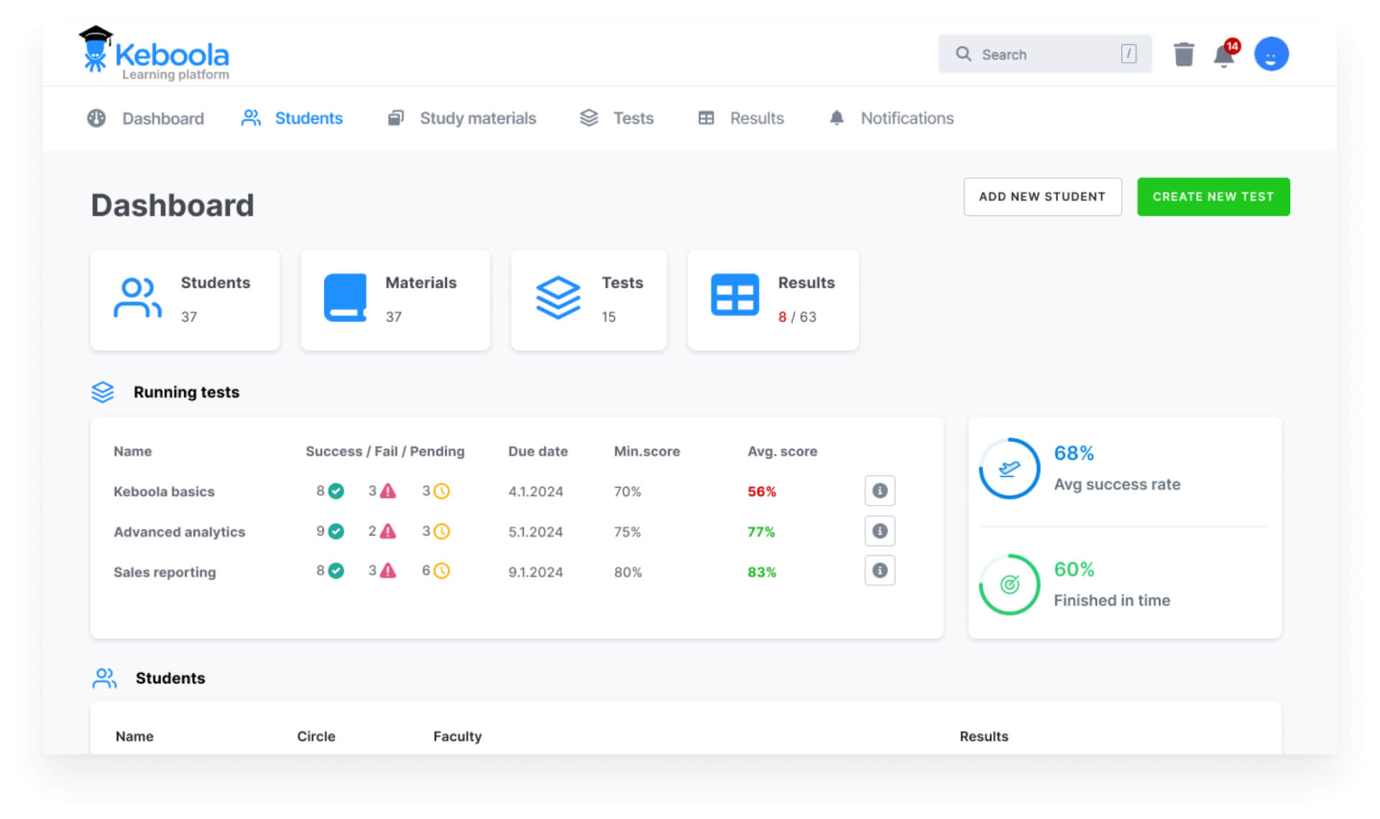
Task: Click the Finished in time circular gauge
Action: click(1009, 584)
